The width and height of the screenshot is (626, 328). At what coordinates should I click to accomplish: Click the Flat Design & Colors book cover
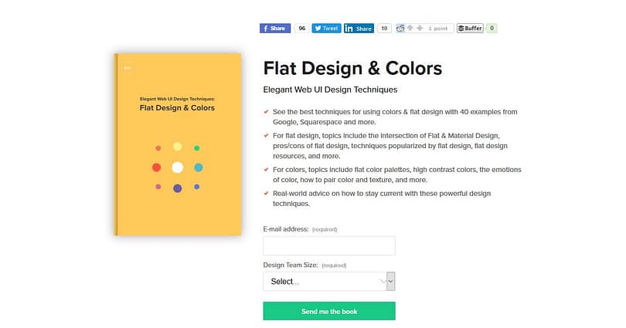(x=177, y=144)
